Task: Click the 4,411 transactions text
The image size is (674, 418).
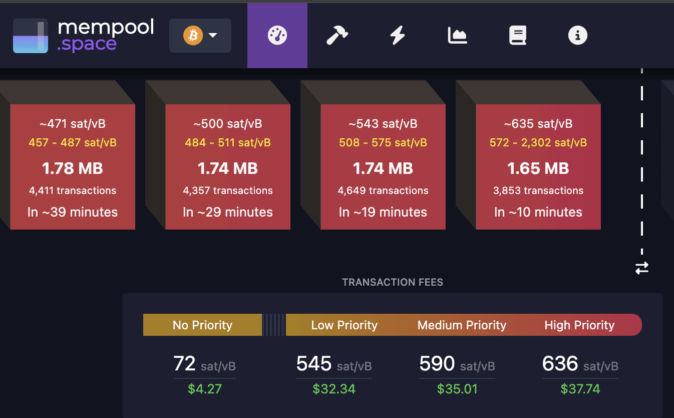Action: click(x=73, y=190)
